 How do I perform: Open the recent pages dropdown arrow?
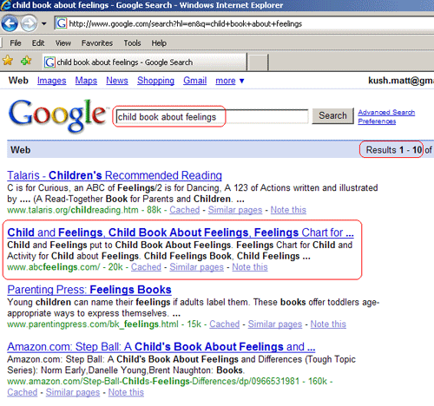(x=44, y=23)
